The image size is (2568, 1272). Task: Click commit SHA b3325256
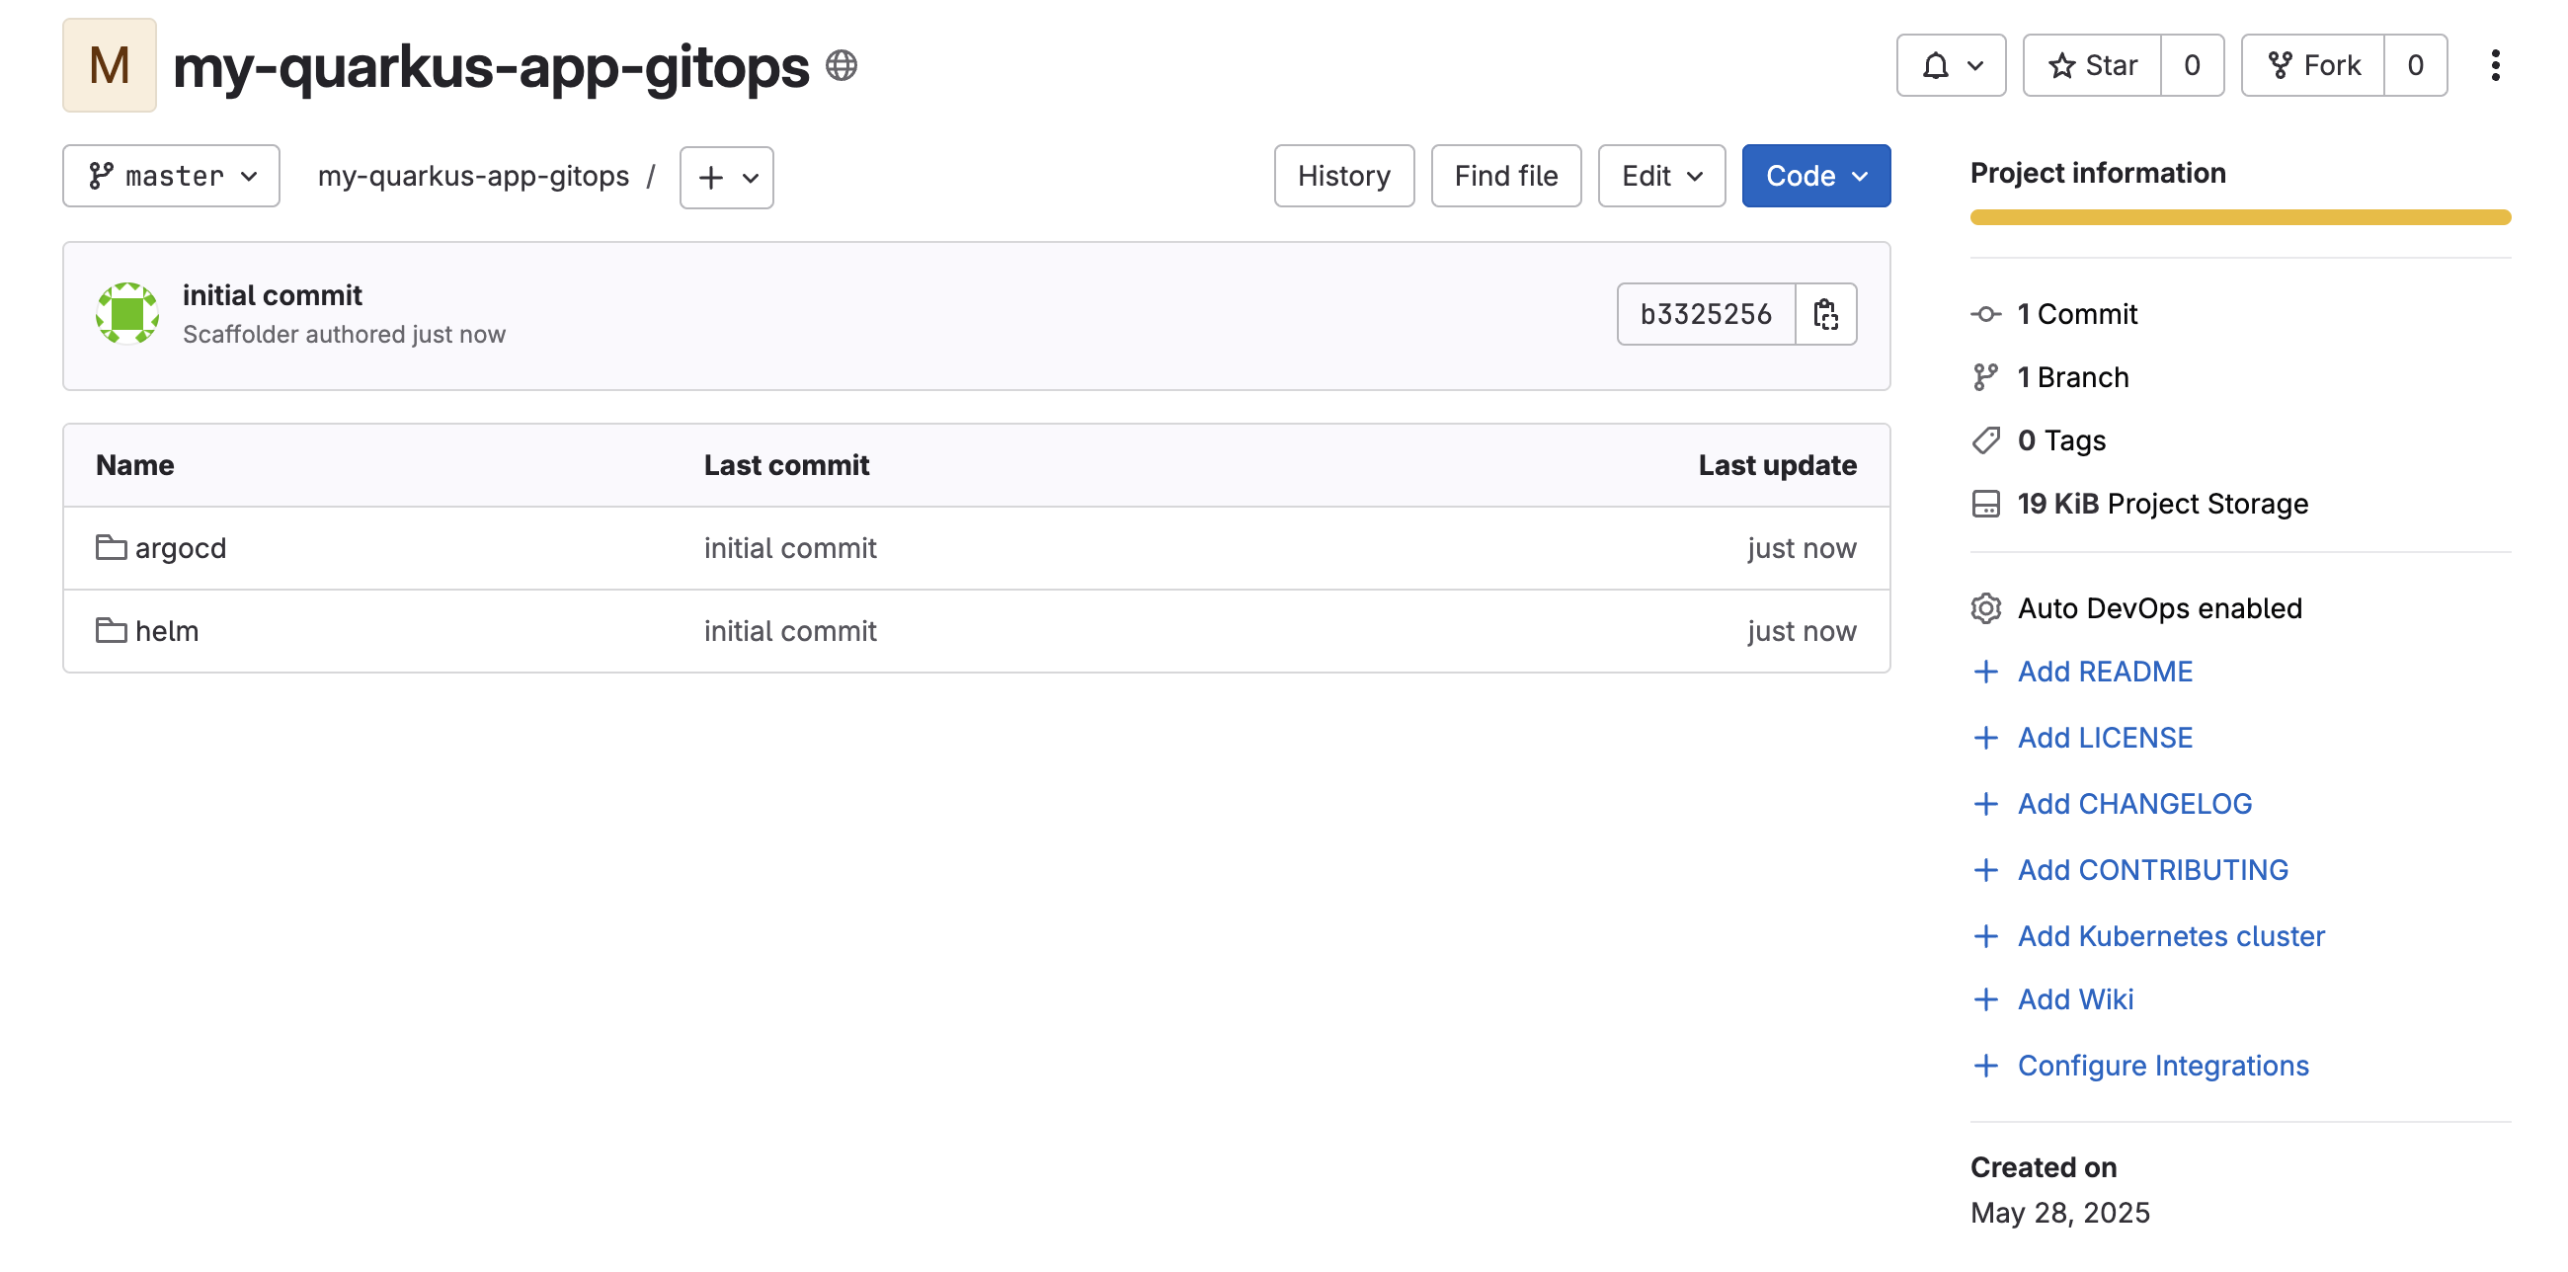click(x=1706, y=314)
